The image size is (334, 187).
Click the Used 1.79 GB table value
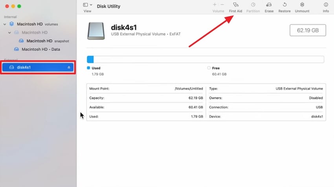197,117
